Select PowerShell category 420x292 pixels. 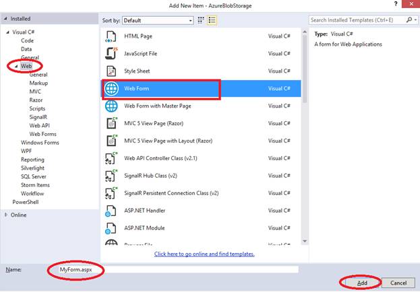pyautogui.click(x=26, y=202)
